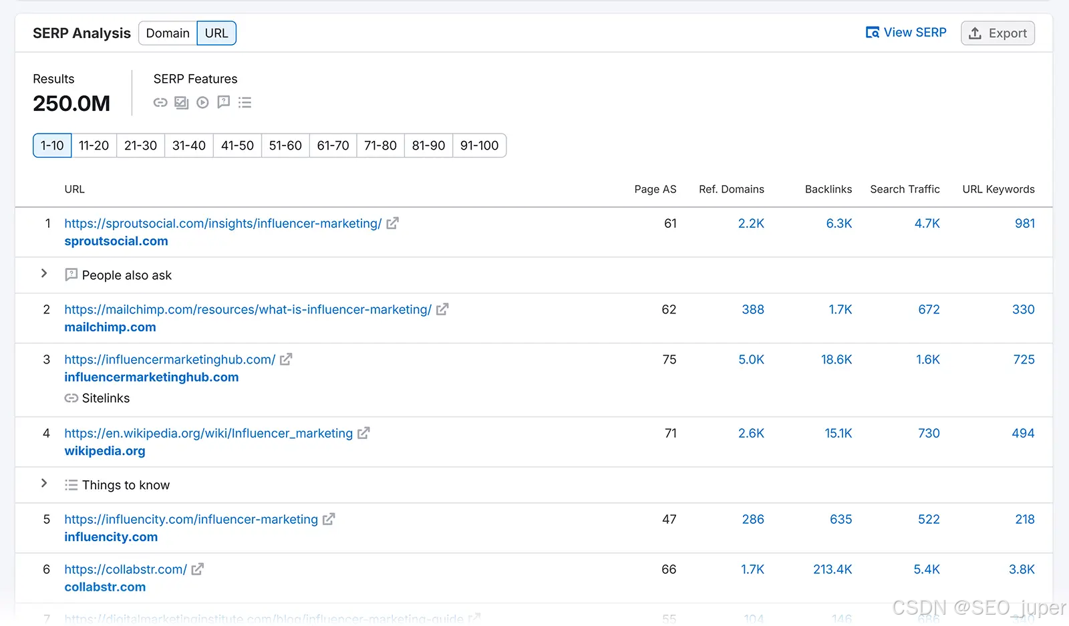The image size is (1069, 626).
Task: Open external link icon for influencity URL
Action: pos(329,519)
